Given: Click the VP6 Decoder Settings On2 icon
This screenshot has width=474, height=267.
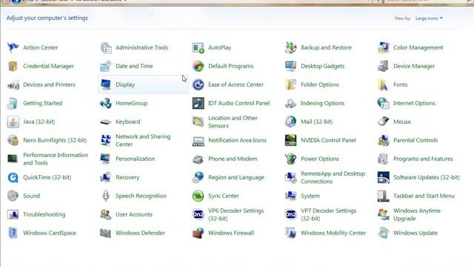Looking at the screenshot, I should [x=198, y=214].
